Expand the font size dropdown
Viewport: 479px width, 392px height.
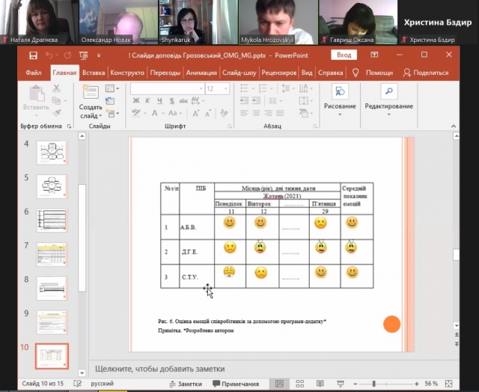point(225,88)
